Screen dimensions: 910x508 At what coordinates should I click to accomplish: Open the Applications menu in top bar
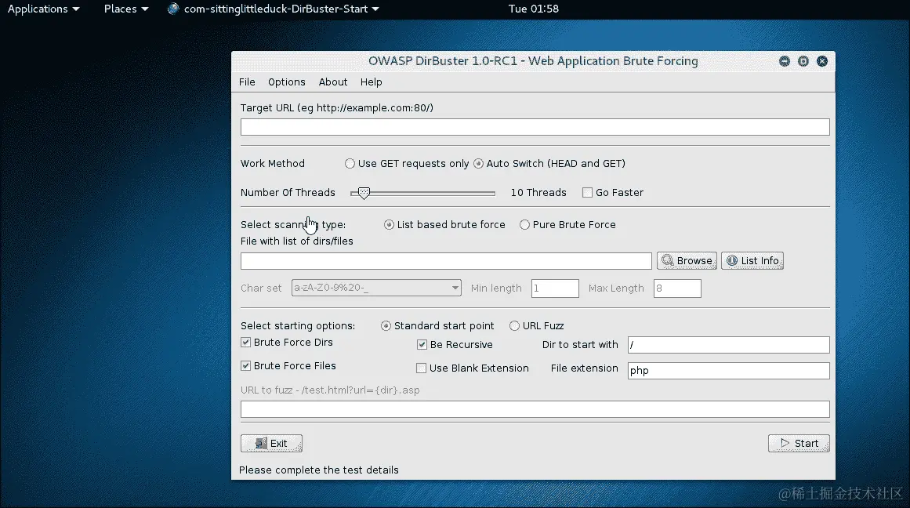tap(44, 9)
